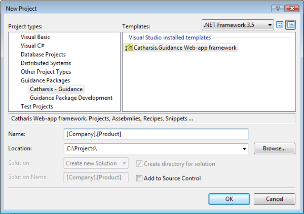Viewport: 304px width, 214px height.
Task: Open the .NET Framework 3.5 dropdown
Action: pyautogui.click(x=238, y=25)
